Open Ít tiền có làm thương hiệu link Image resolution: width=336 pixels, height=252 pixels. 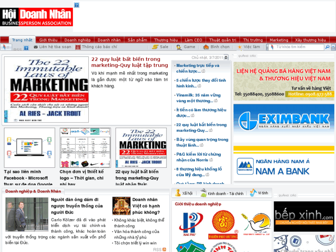coord(201,113)
